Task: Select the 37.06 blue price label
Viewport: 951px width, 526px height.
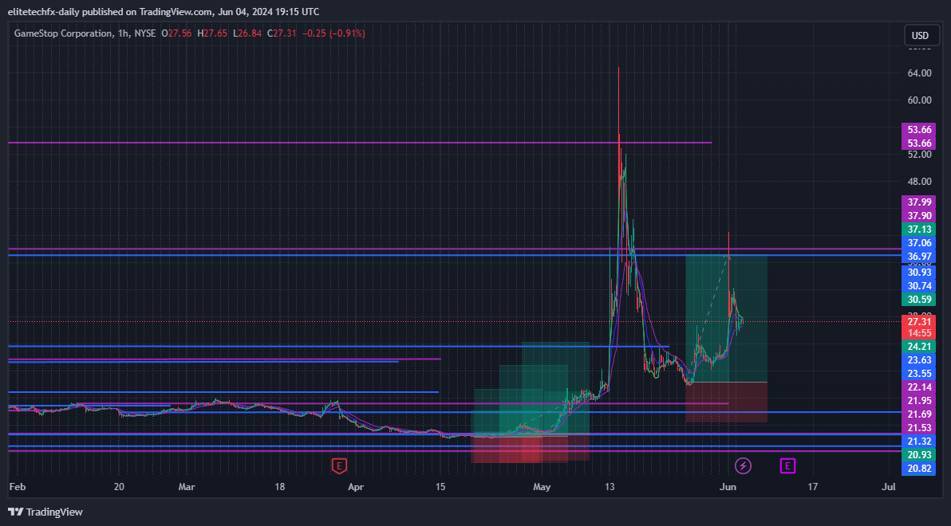Action: (x=919, y=243)
